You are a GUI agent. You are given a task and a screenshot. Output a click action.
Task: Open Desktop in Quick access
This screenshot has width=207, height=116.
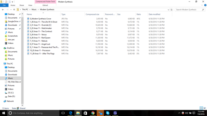click(x=11, y=14)
